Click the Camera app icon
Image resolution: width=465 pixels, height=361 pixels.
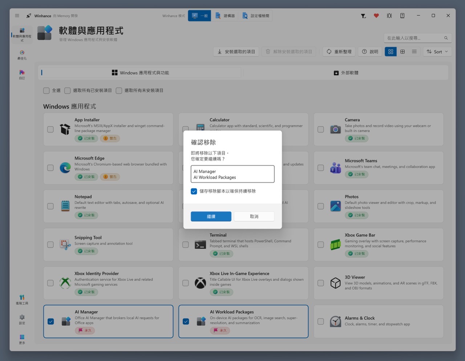pos(335,129)
